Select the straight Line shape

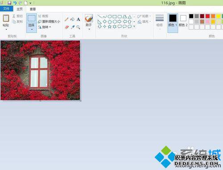tap(99, 17)
